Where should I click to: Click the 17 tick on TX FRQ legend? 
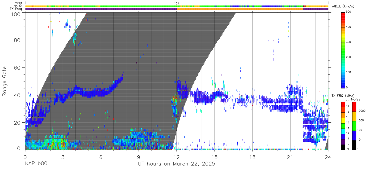click(x=348, y=106)
